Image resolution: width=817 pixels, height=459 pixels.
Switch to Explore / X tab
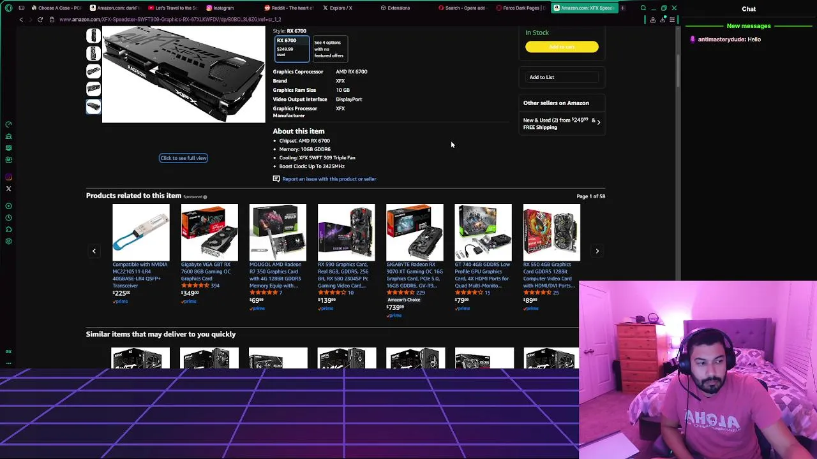tap(347, 8)
